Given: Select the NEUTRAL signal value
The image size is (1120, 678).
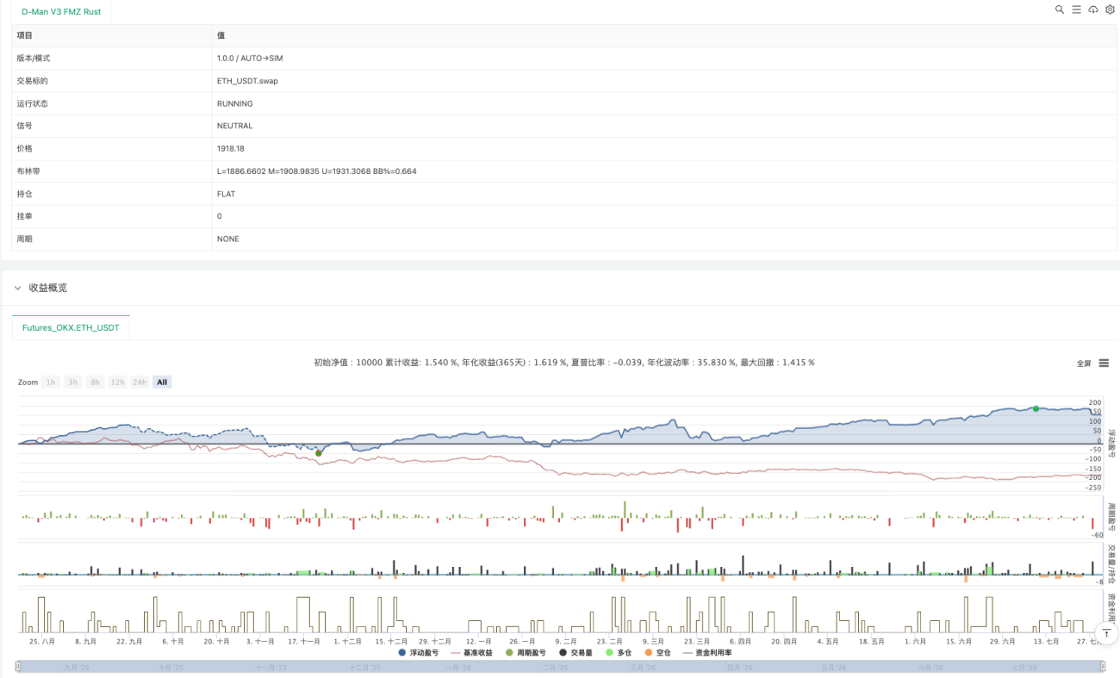Looking at the screenshot, I should [235, 126].
